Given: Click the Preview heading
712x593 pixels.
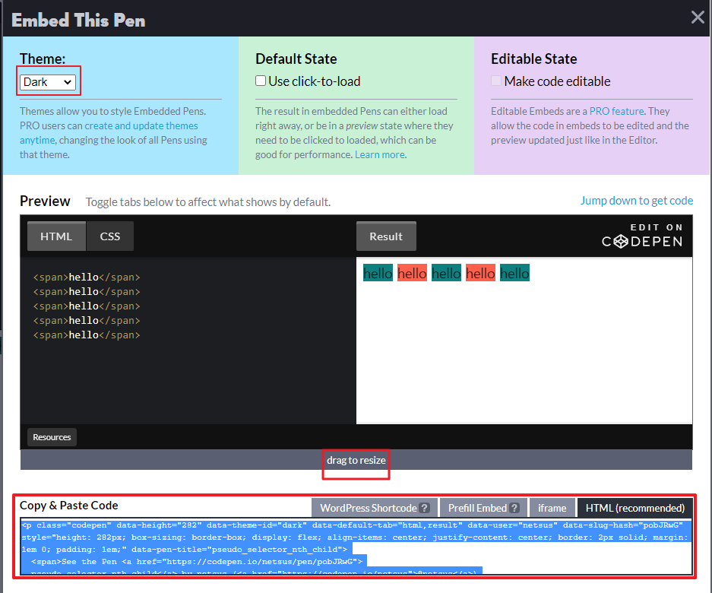Looking at the screenshot, I should pos(45,201).
